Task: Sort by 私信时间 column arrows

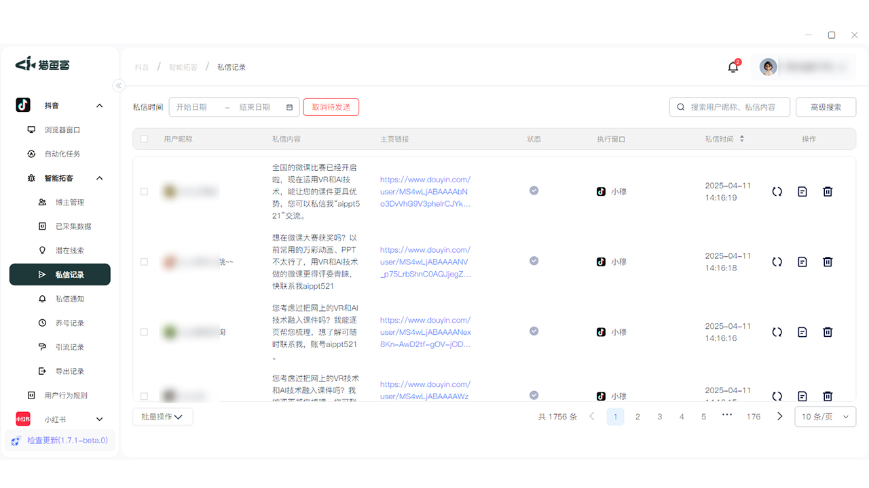Action: 741,139
